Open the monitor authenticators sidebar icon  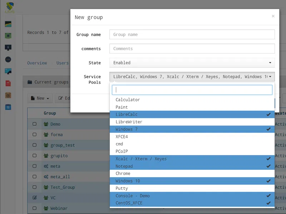click(x=8, y=47)
